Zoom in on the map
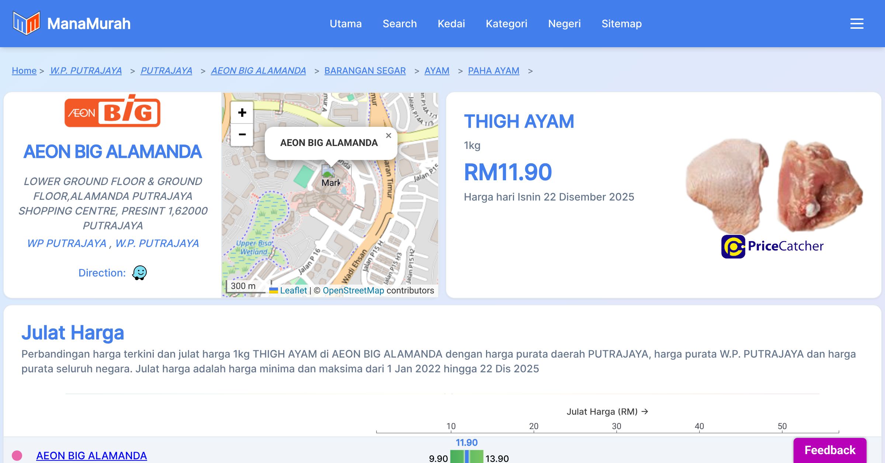This screenshot has height=463, width=885. tap(242, 113)
